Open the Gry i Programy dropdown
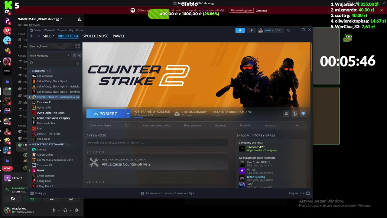 (50, 55)
